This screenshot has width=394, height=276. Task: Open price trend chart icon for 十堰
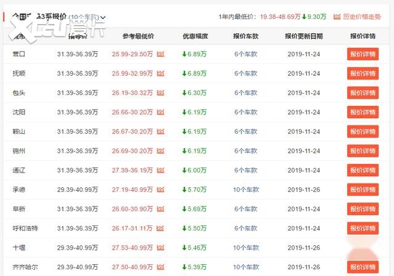click(161, 248)
